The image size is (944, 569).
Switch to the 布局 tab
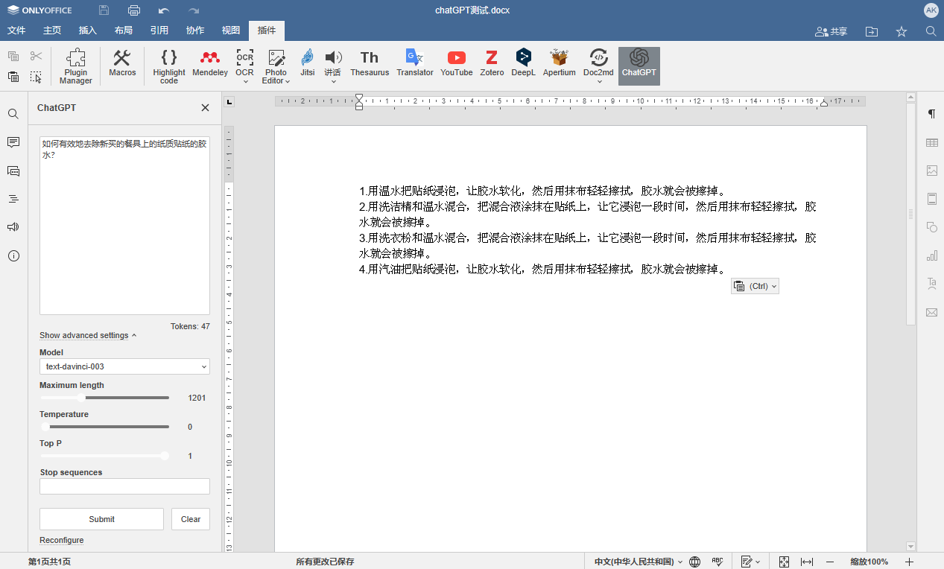124,31
